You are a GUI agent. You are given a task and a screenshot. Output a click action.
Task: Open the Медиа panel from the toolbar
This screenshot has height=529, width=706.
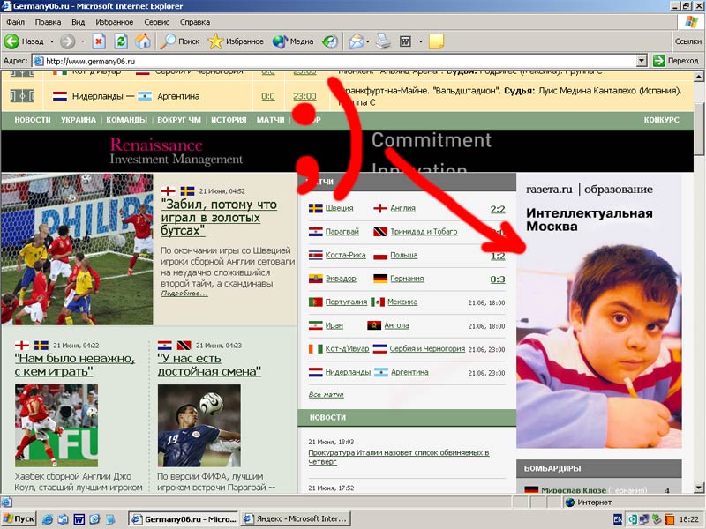click(x=293, y=41)
